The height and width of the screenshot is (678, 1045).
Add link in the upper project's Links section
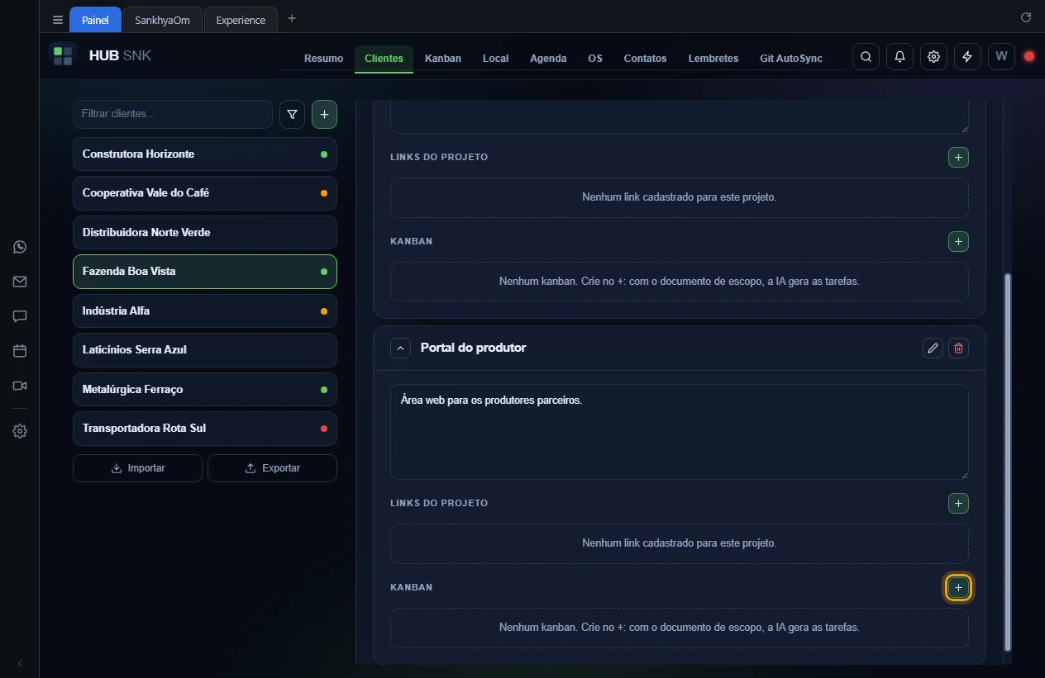click(958, 157)
